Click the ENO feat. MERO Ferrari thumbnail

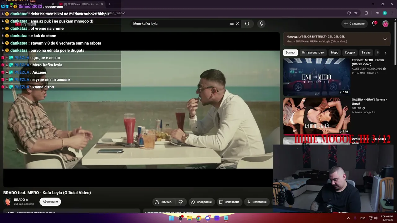tap(316, 77)
